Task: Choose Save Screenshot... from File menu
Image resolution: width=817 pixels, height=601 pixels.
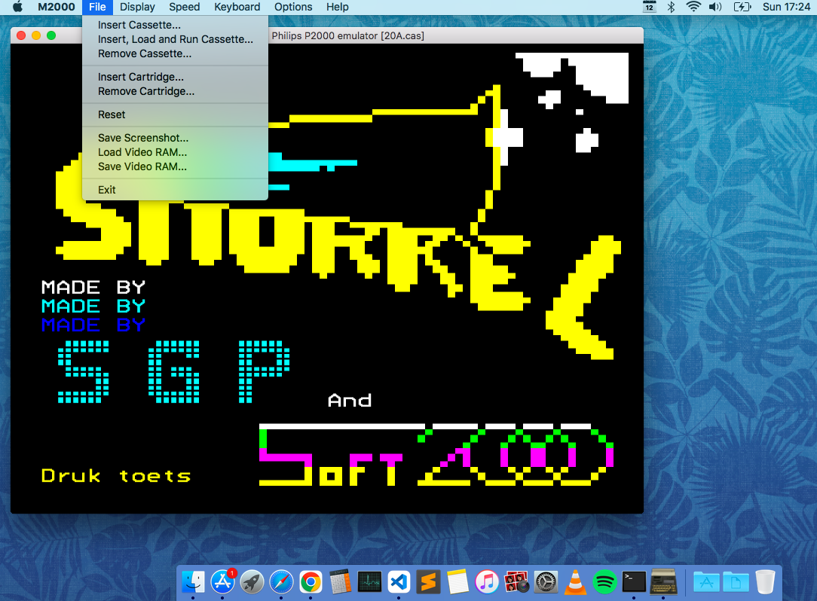Action: coord(175,138)
